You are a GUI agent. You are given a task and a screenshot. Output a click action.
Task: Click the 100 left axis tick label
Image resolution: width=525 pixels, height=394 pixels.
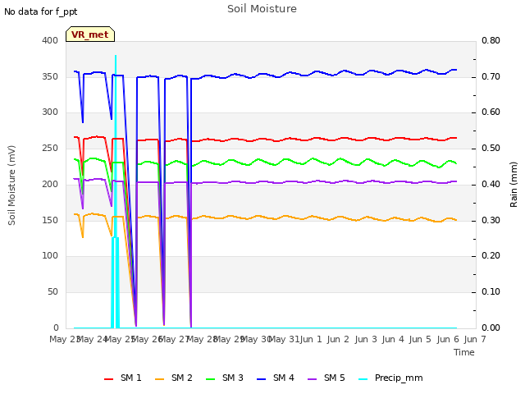click(50, 256)
